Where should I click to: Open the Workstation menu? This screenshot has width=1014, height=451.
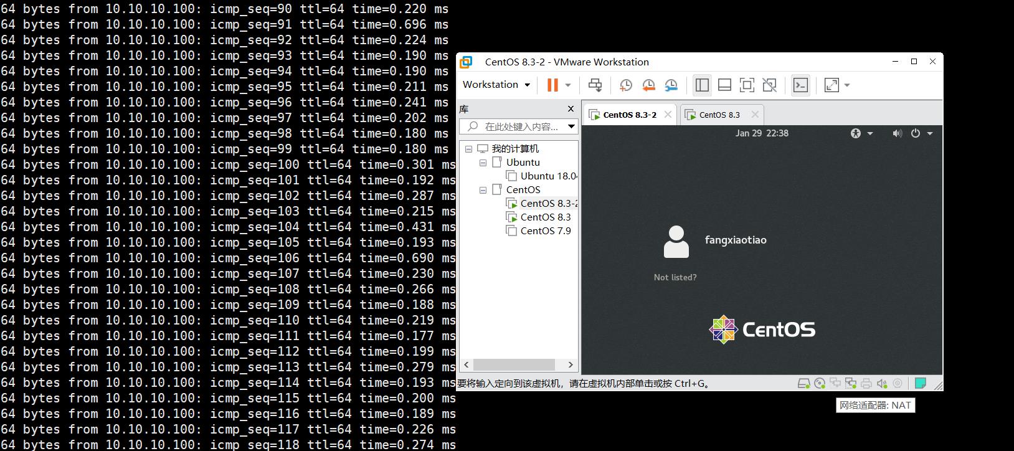pos(496,85)
